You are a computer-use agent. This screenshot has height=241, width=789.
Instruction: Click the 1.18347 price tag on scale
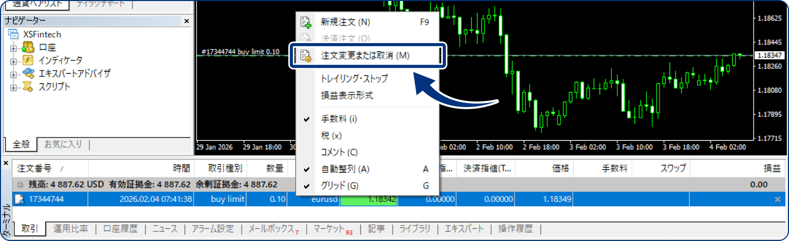tap(769, 55)
